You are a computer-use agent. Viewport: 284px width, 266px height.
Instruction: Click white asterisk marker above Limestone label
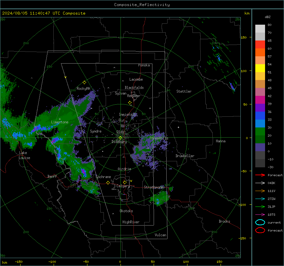point(60,119)
